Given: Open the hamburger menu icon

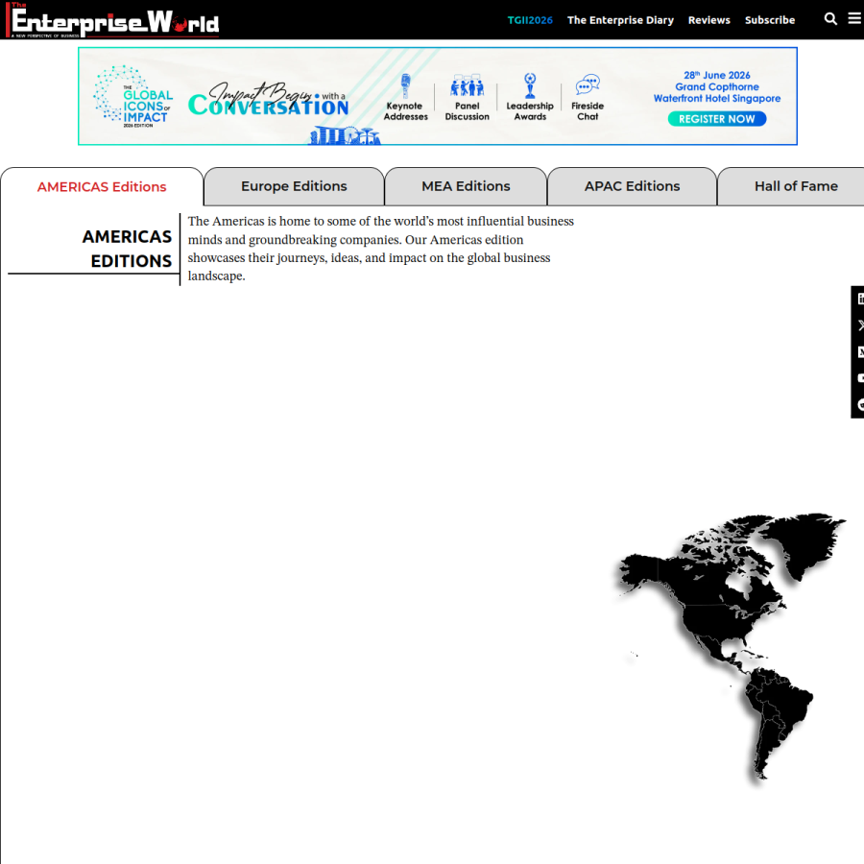Looking at the screenshot, I should click(854, 19).
